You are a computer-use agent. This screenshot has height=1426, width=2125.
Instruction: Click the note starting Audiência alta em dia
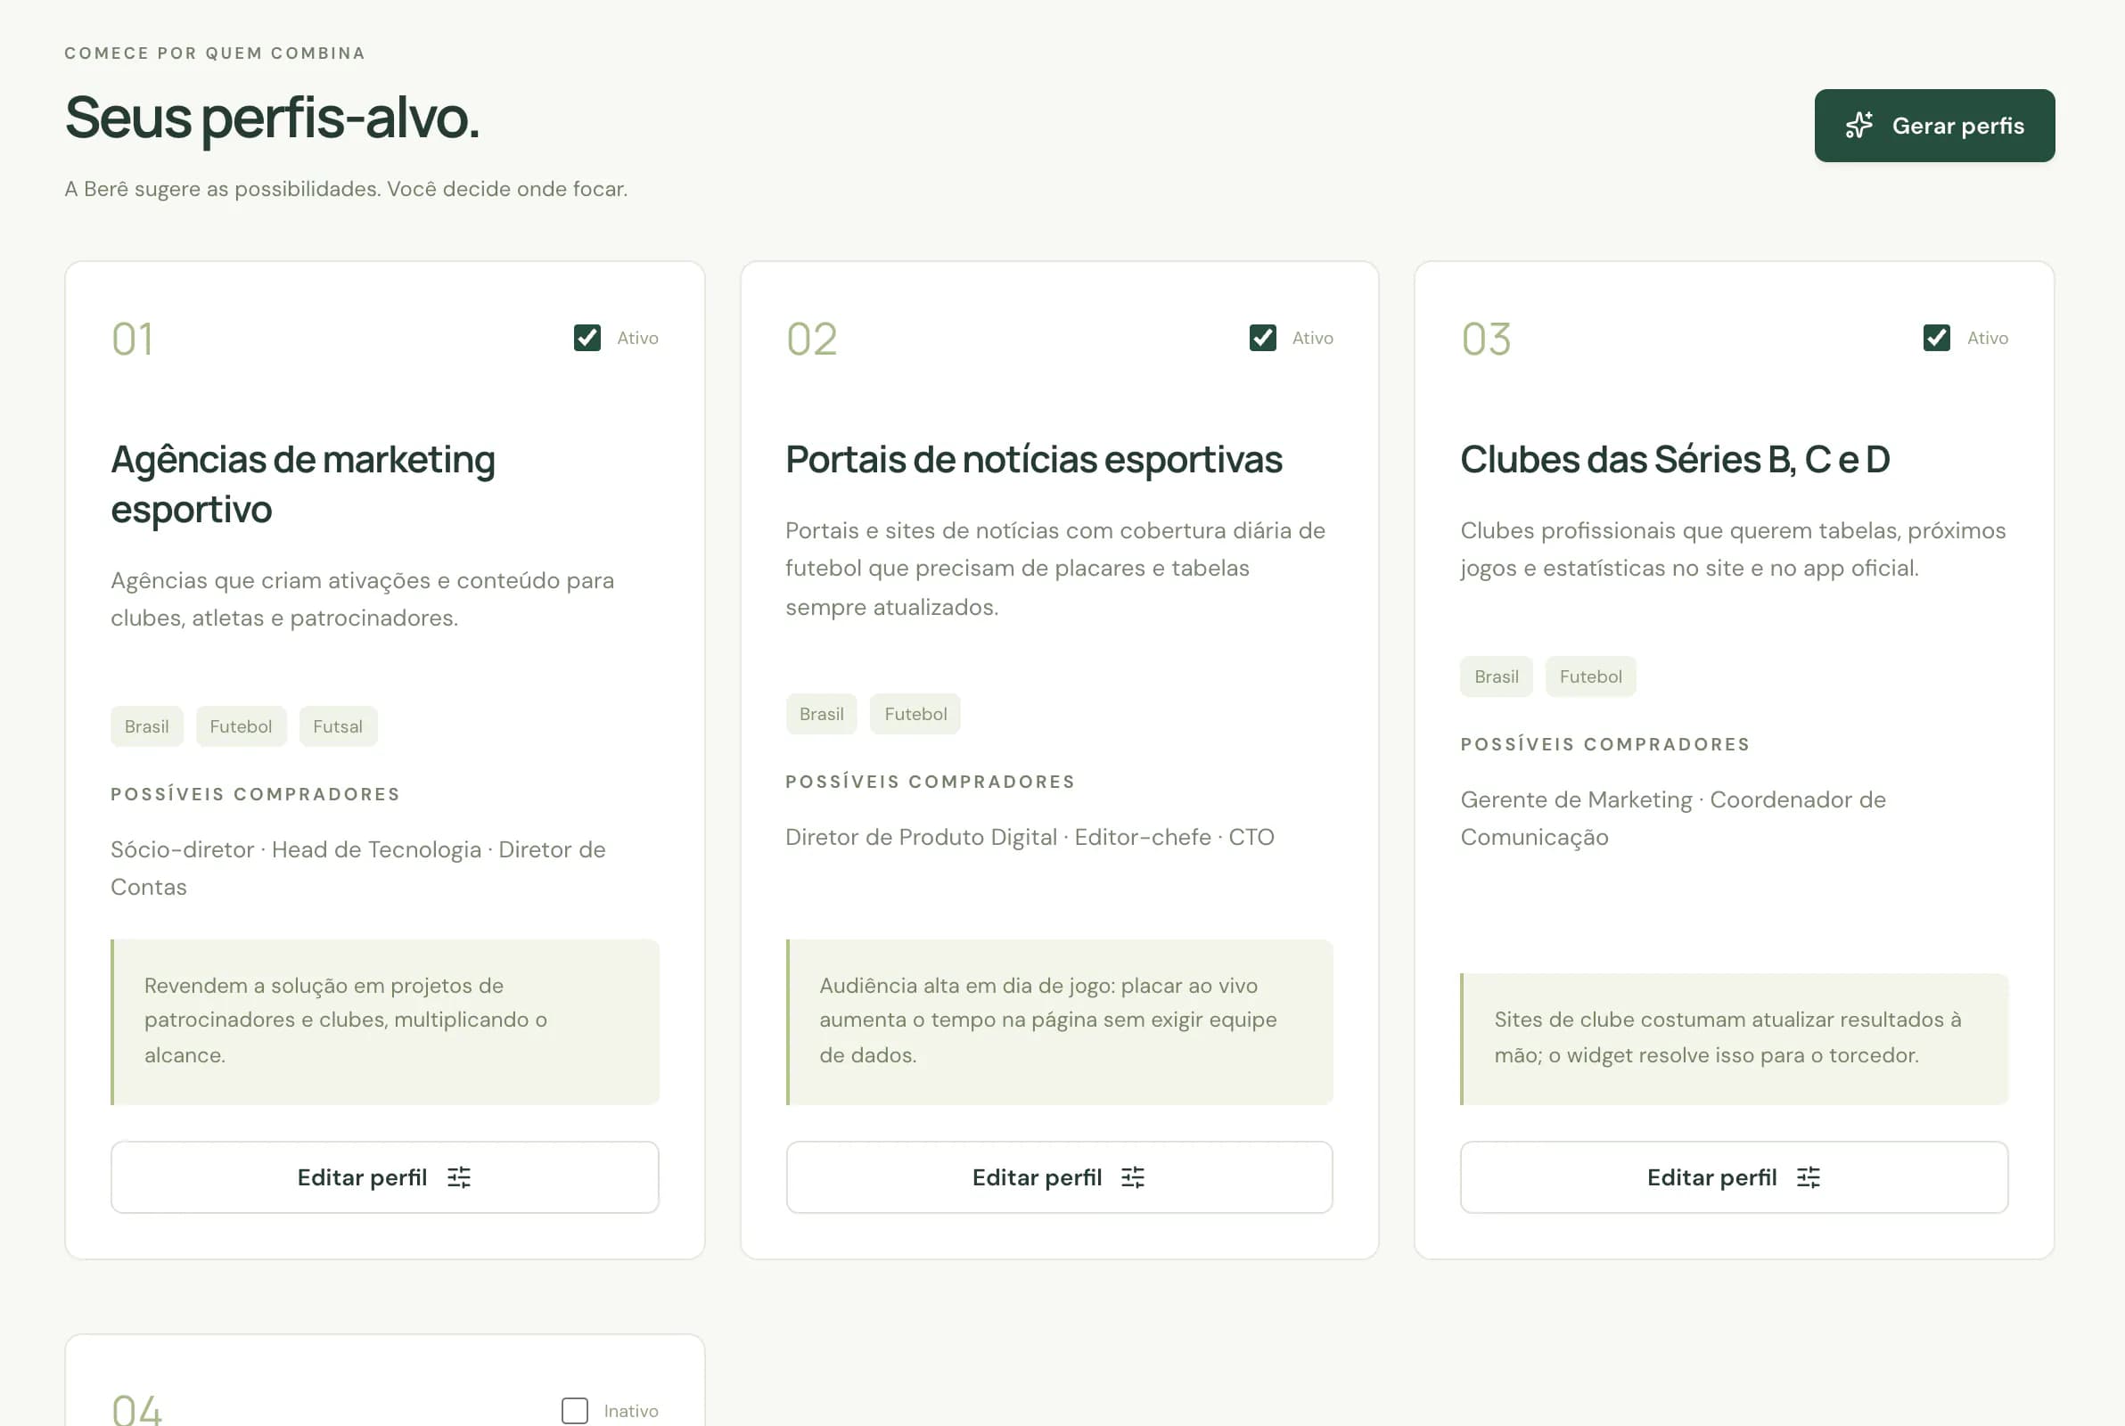click(x=1059, y=1021)
